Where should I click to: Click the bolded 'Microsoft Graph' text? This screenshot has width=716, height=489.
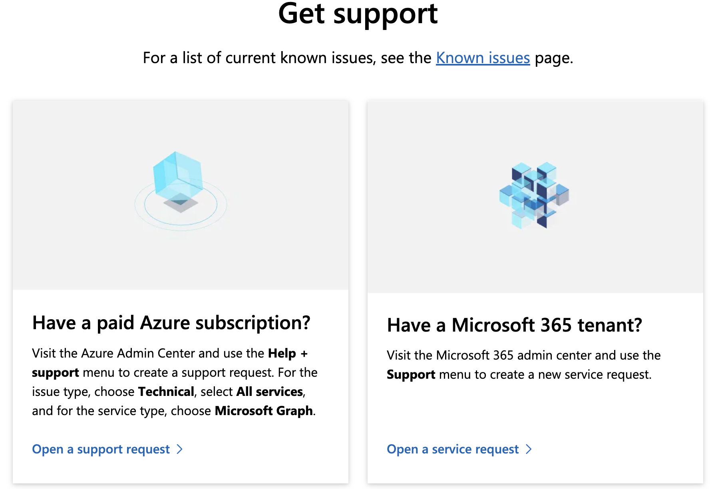[264, 410]
